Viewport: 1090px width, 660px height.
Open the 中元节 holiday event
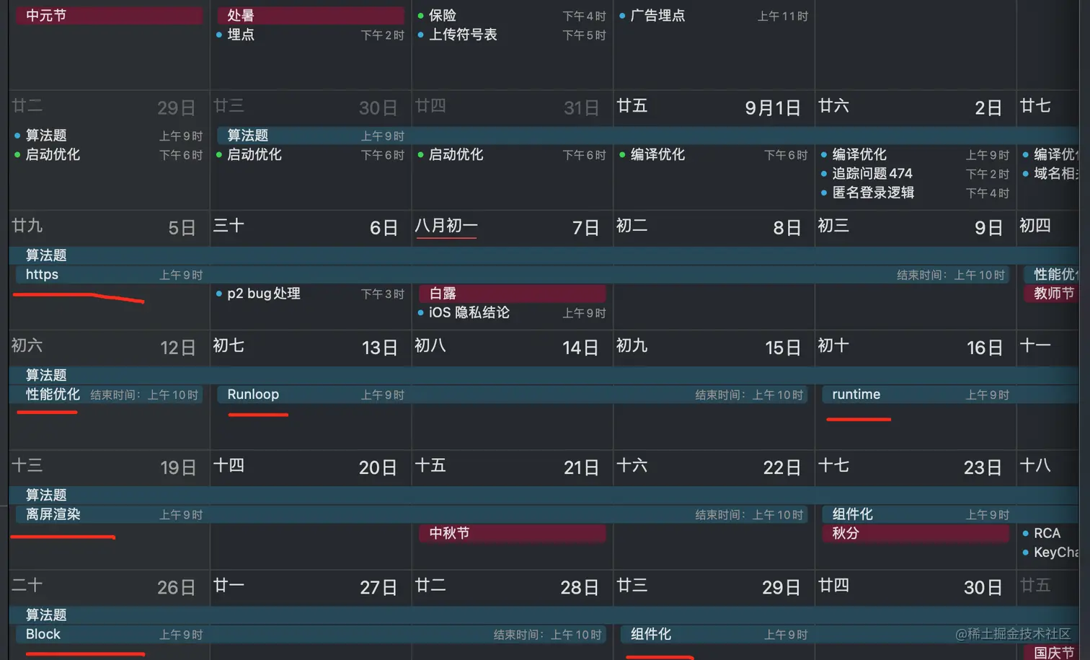108,15
